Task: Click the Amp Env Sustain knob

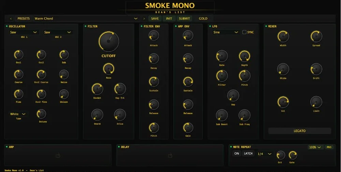Action: tap(188, 82)
